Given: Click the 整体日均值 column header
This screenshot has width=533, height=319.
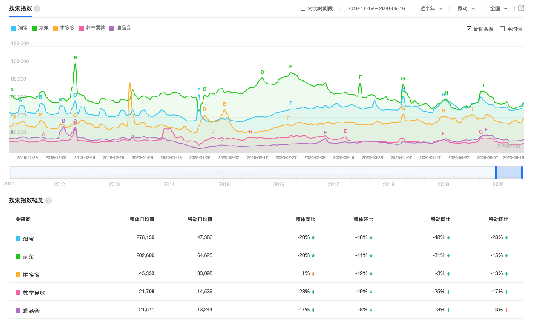Looking at the screenshot, I should click(142, 219).
